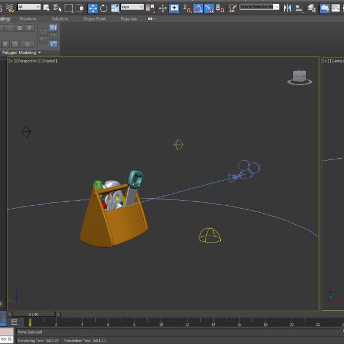Choose the Rectangular Selection Region tool
This screenshot has width=344, height=344.
tap(69, 8)
